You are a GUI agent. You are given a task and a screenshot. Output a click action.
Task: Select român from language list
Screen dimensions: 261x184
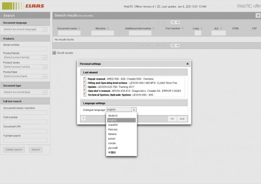tap(121, 143)
